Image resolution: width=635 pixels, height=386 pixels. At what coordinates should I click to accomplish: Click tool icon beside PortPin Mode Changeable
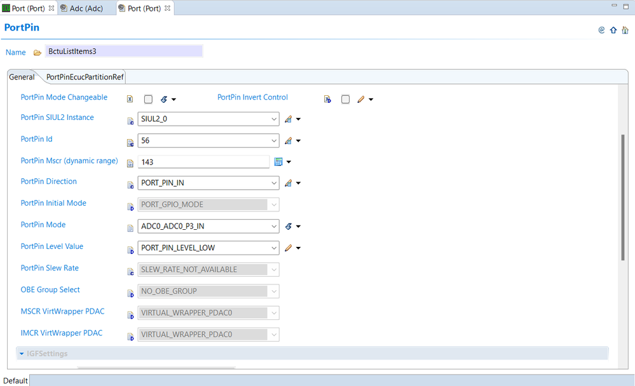(164, 99)
